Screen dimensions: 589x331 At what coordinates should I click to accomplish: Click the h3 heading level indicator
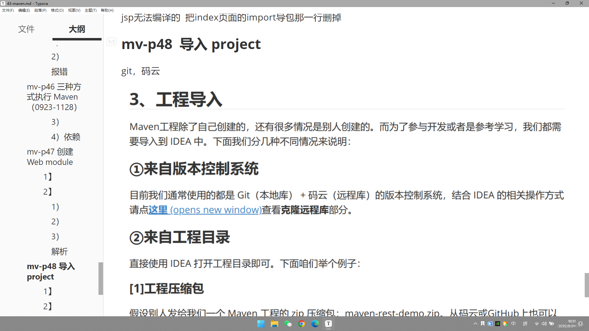coord(111,42)
